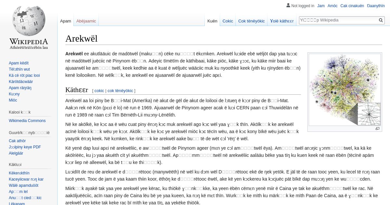Image resolution: width=390 pixels, height=205 pixels.
Task: Click Käthɛɛr section cok tënëyökic link
Action: [120, 91]
